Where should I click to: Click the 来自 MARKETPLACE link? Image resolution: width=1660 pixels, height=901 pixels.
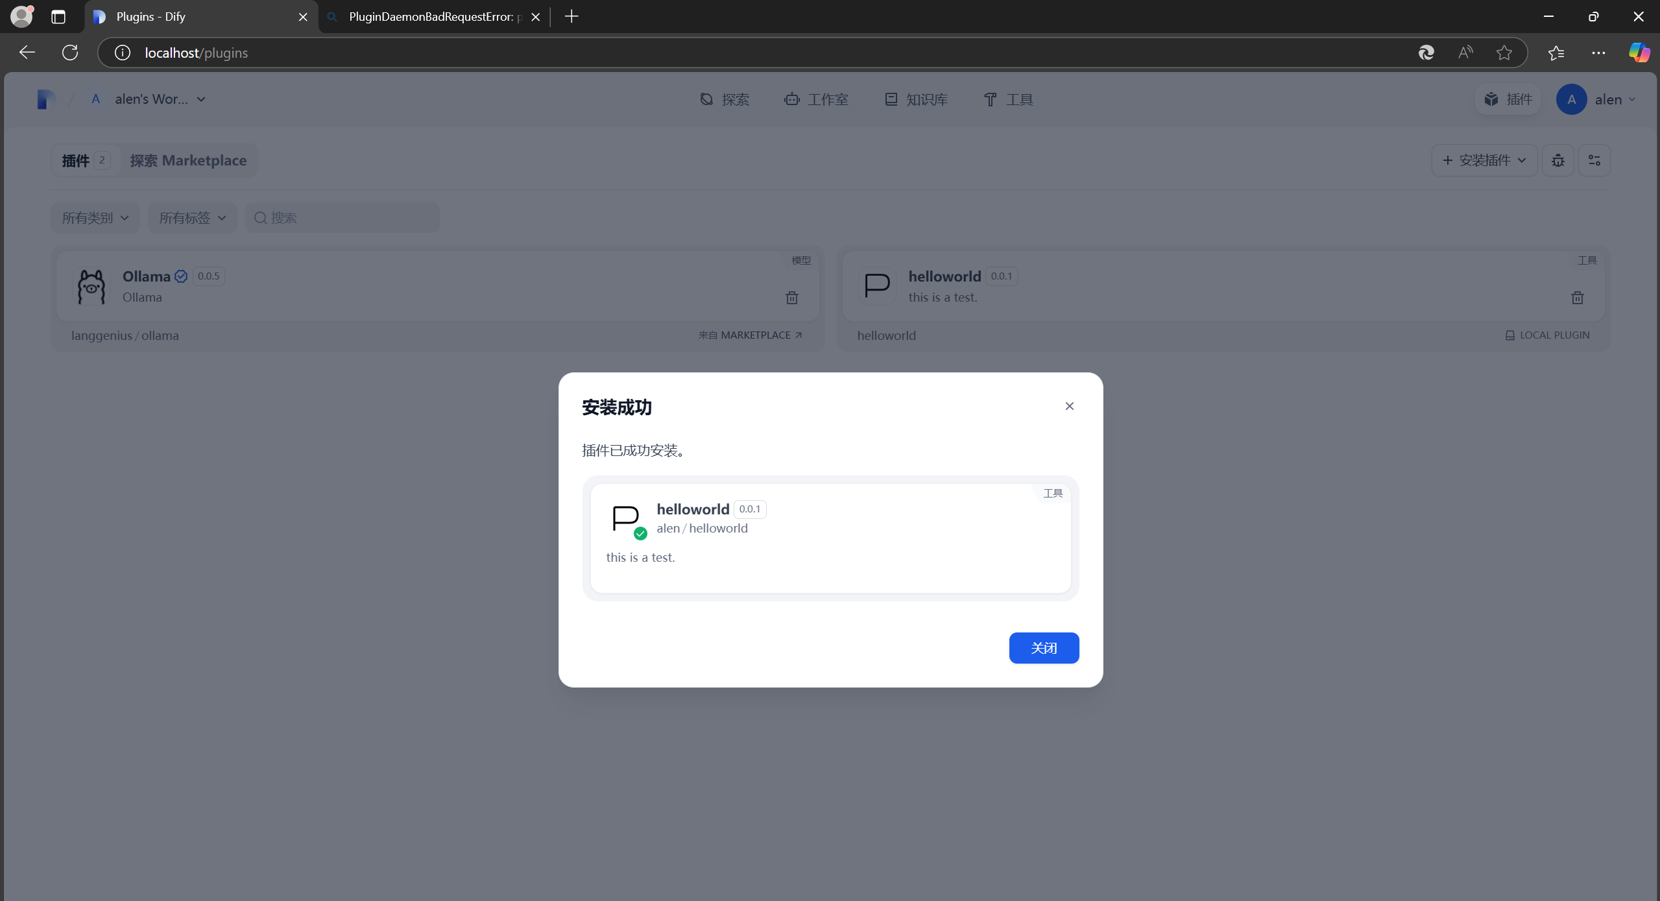coord(750,335)
